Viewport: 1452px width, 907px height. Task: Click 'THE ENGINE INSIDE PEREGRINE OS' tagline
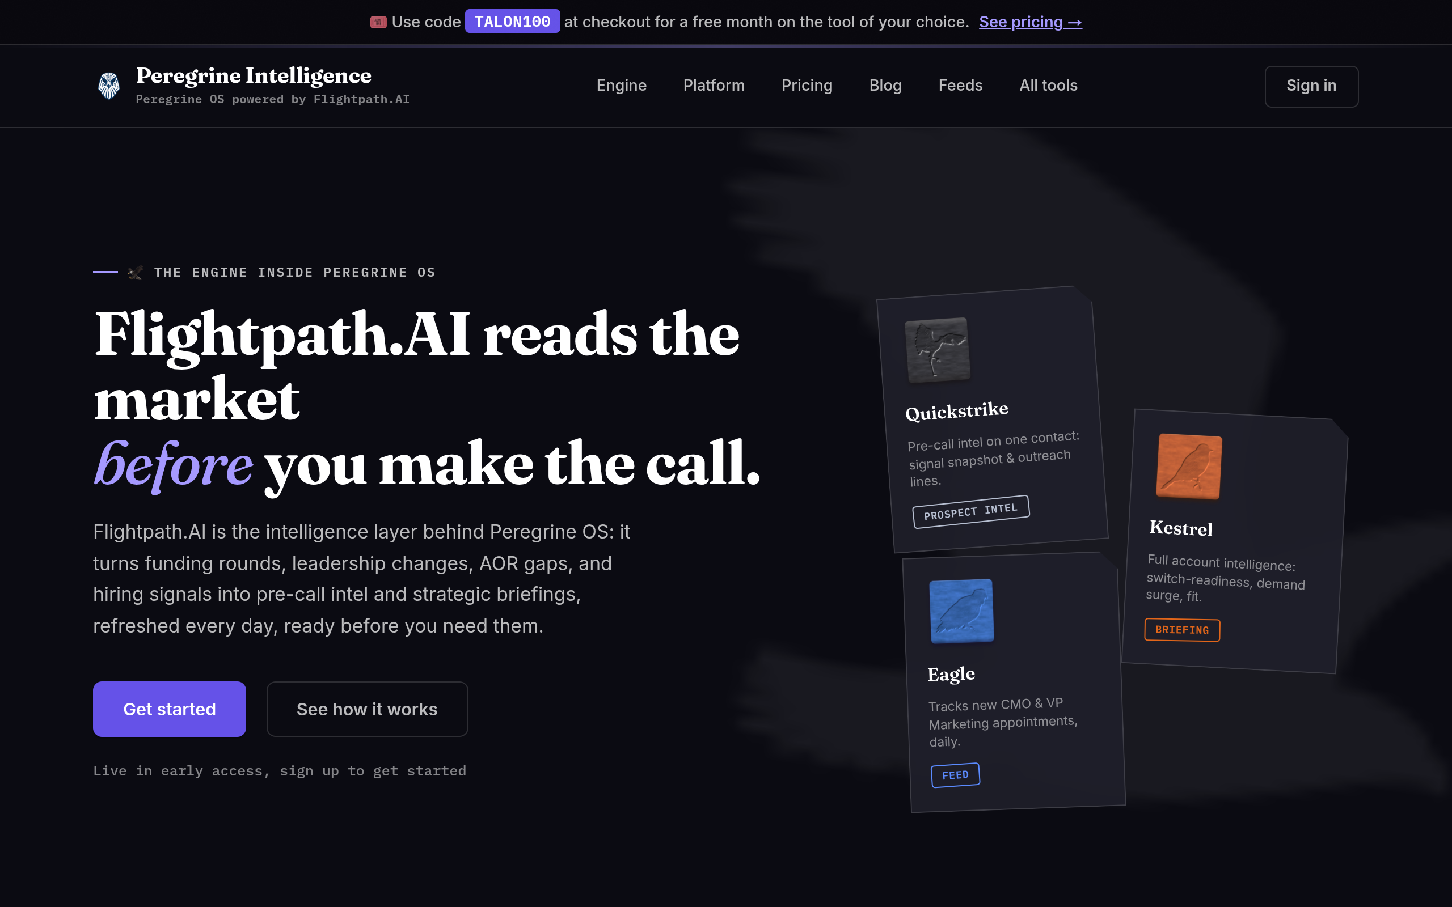tap(294, 273)
